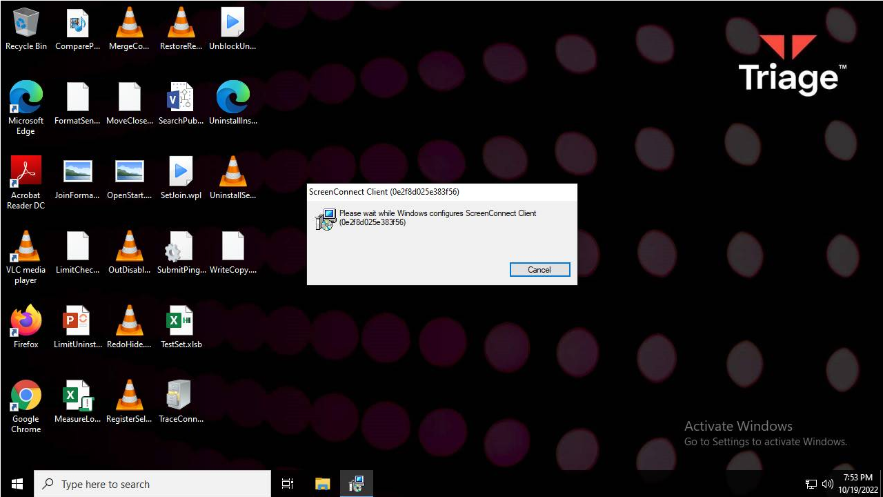Open the Windows Start menu

17,484
